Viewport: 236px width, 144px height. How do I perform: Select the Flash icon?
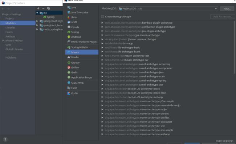pos(69,88)
